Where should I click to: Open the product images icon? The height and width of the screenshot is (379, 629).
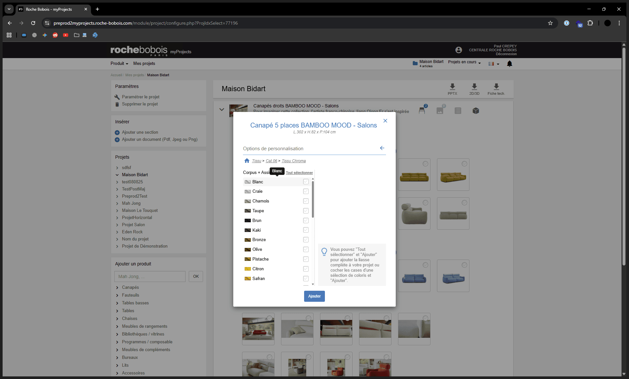tap(440, 111)
